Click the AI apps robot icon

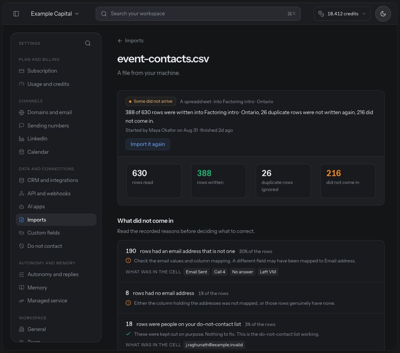(x=22, y=207)
